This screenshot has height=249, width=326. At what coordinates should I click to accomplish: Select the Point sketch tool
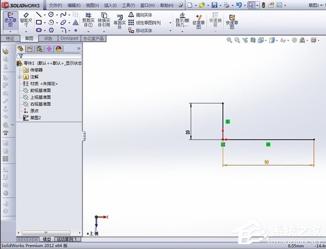76,31
